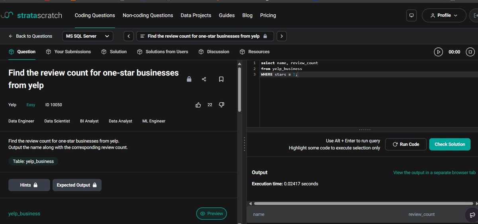
Task: Click the Run Code button
Action: click(406, 144)
